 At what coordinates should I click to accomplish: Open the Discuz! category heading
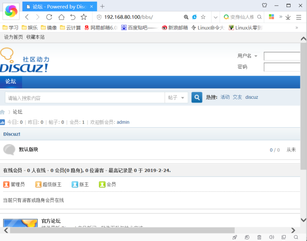click(12, 134)
